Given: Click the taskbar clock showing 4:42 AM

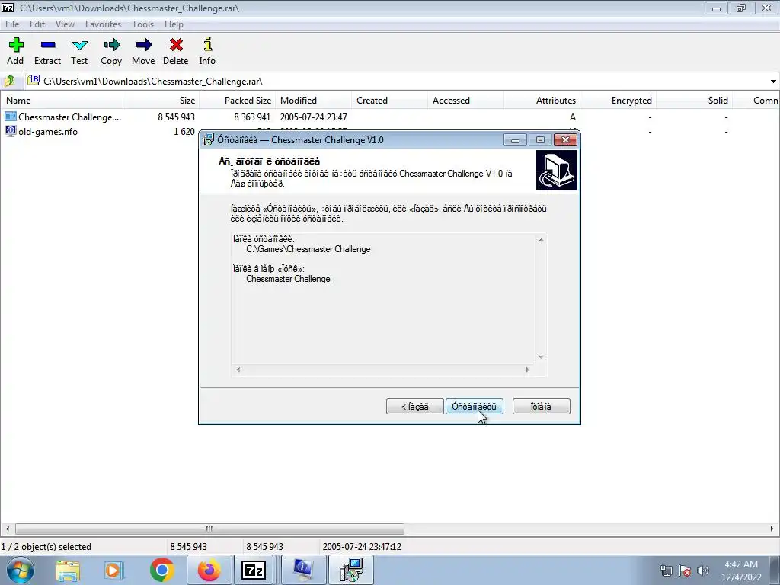Looking at the screenshot, I should pos(740,571).
